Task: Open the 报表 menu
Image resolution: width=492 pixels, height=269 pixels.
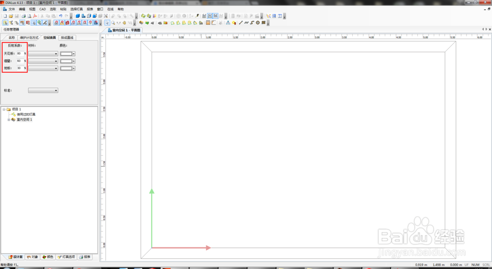Action: point(90,9)
